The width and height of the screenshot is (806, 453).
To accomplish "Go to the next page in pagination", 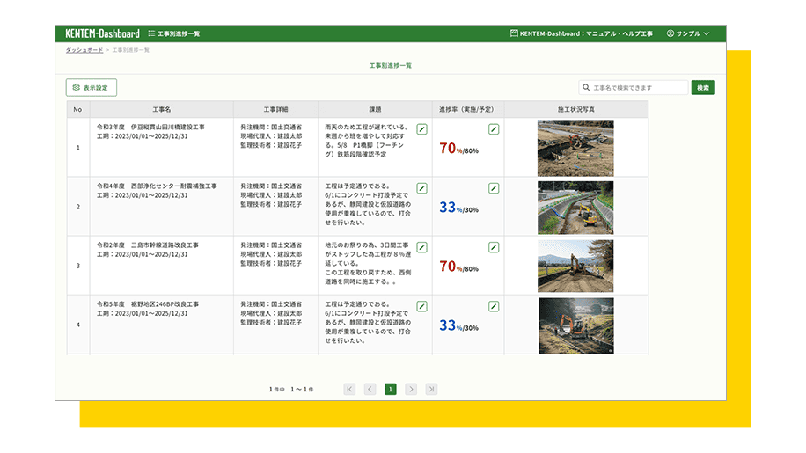I will click(411, 389).
